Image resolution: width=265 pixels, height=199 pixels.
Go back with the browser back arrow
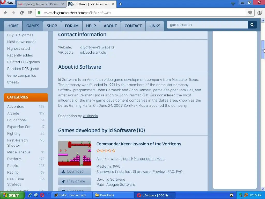click(x=5, y=13)
